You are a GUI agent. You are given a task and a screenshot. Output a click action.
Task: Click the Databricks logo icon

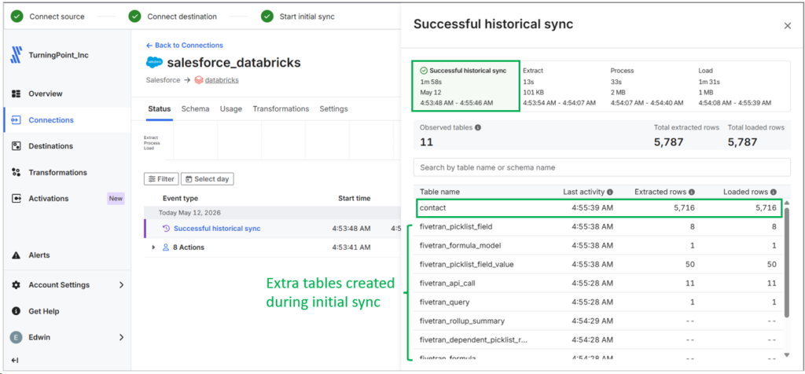[x=199, y=81]
